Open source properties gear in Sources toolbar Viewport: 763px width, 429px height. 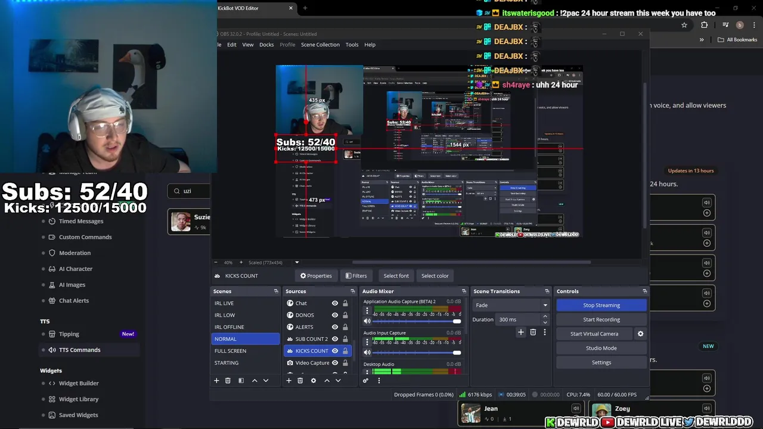314,380
